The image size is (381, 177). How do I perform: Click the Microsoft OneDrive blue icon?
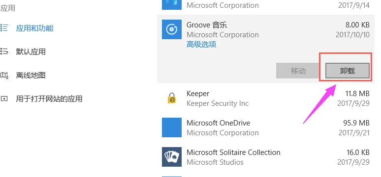click(x=171, y=127)
